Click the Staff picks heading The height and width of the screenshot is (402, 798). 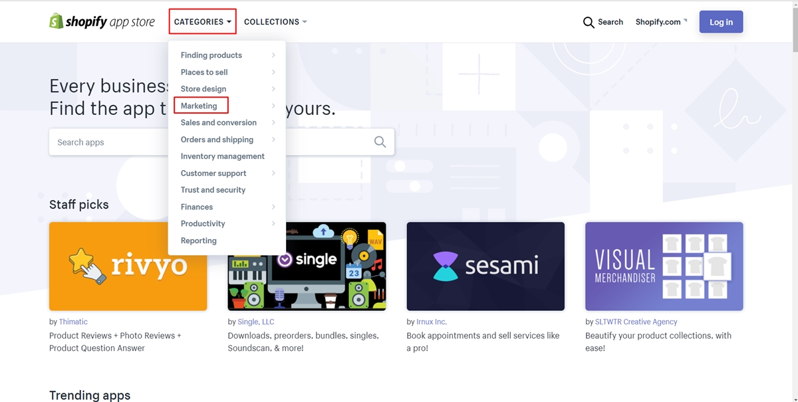[79, 205]
